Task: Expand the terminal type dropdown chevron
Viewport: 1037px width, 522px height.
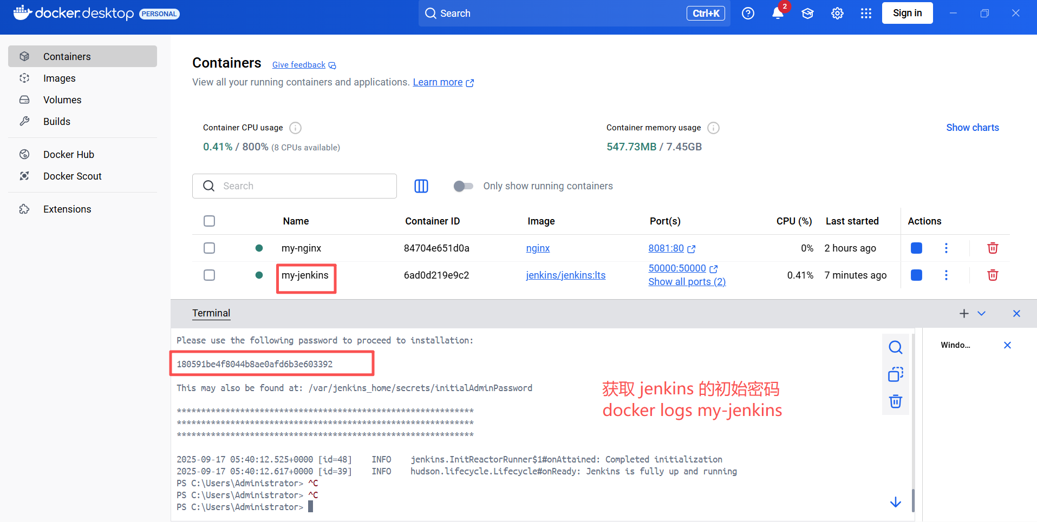Action: tap(981, 313)
